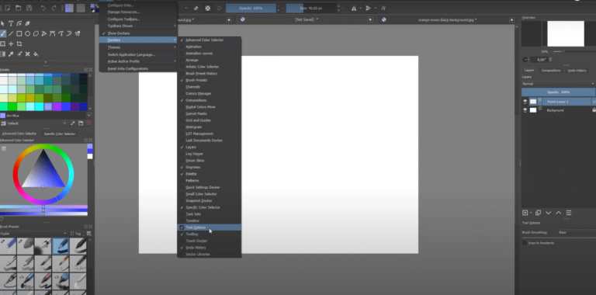This screenshot has height=295, width=596.
Task: Uncheck the Brush Presets docker
Action: pyautogui.click(x=209, y=80)
